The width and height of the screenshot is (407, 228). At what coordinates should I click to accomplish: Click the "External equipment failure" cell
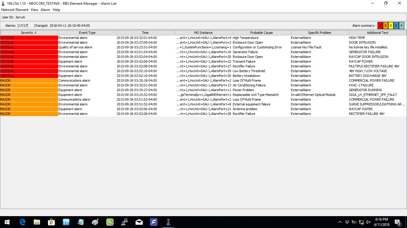click(261, 104)
